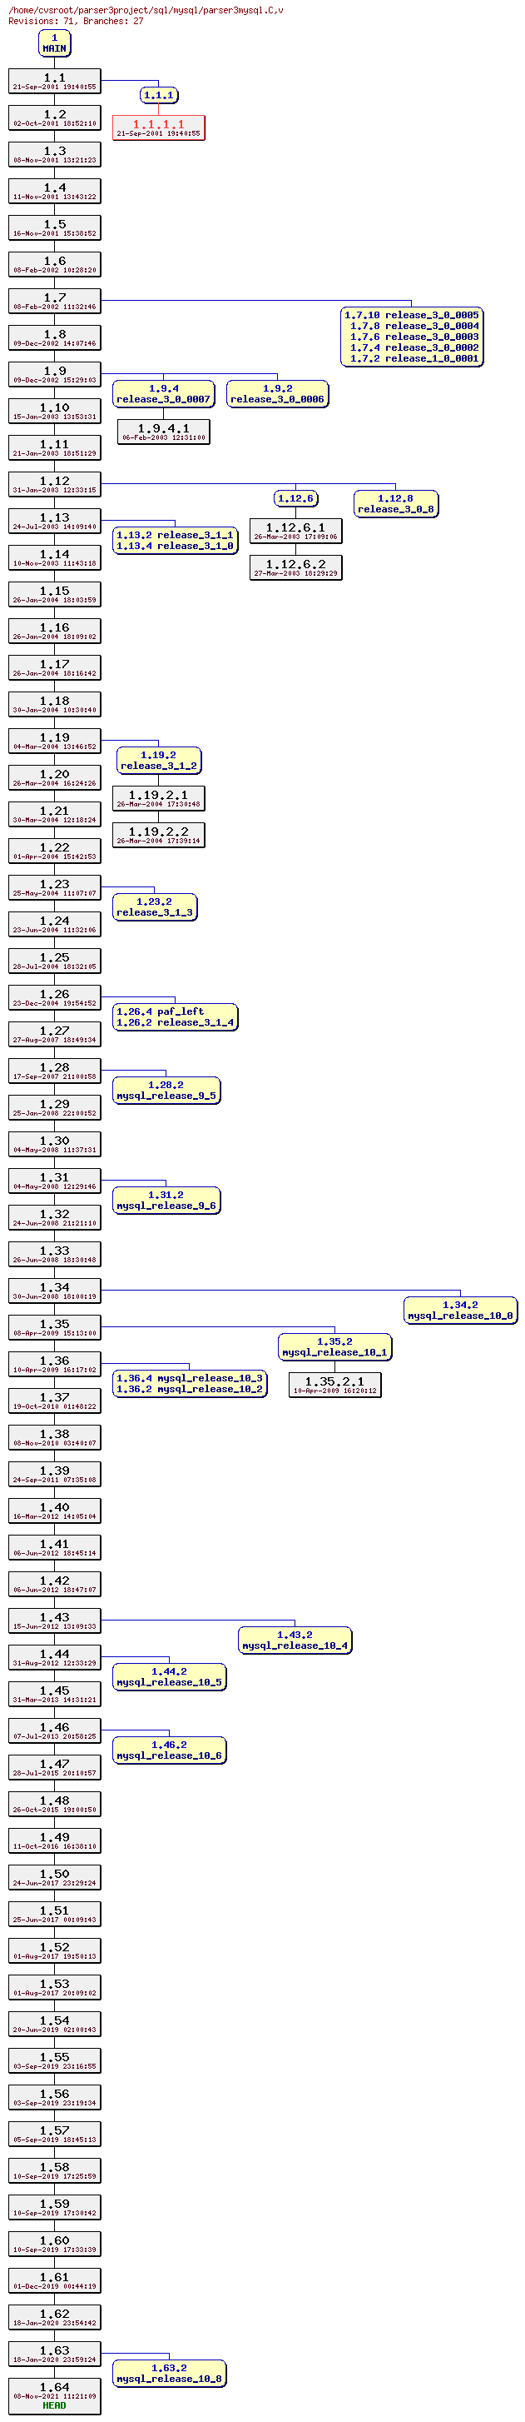Click mysql_release_10_3 branch box
525x2422 pixels.
pos(190,1384)
